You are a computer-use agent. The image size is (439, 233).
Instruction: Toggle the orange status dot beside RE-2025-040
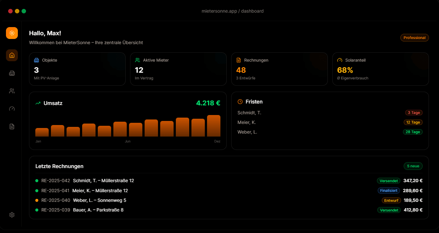coord(37,200)
